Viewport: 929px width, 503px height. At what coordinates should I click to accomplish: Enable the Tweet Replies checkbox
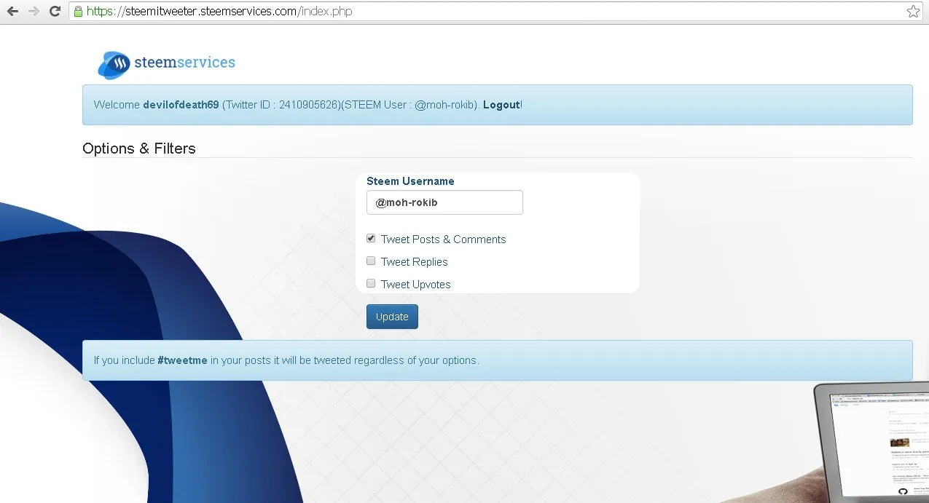pyautogui.click(x=371, y=261)
